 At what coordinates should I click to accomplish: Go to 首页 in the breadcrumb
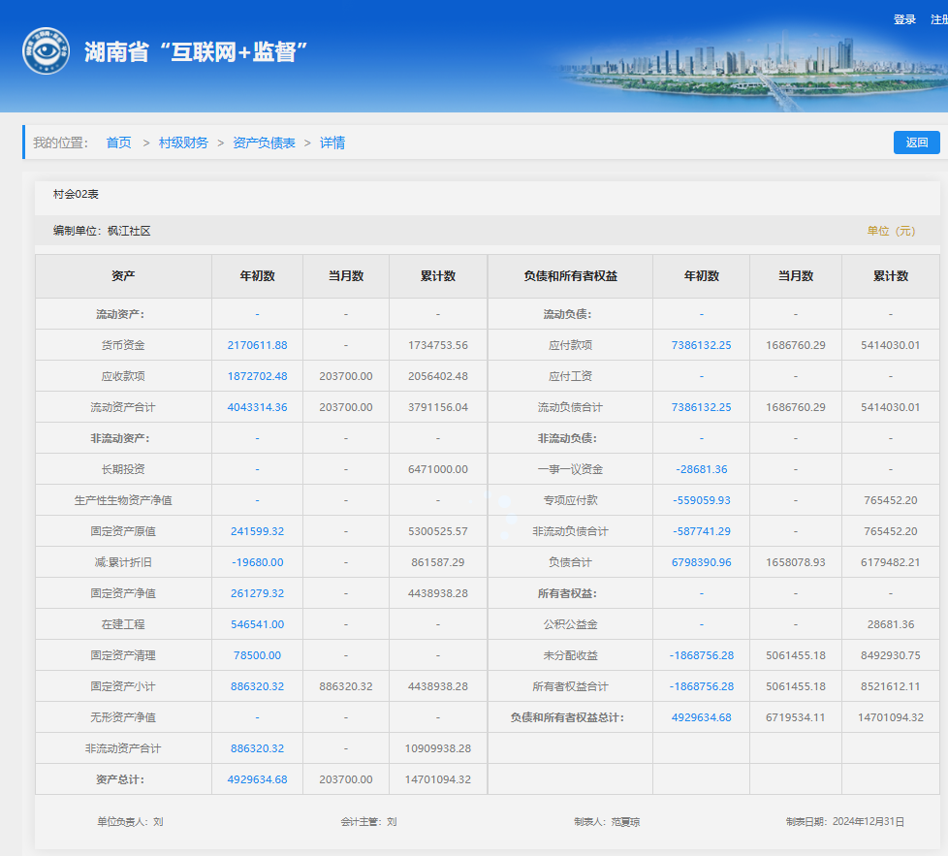point(118,143)
